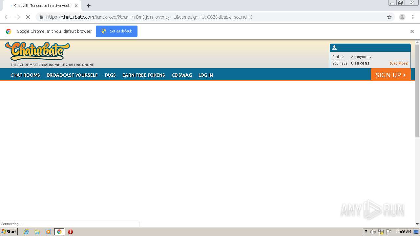Image resolution: width=420 pixels, height=236 pixels.
Task: Switch to Chrome in the taskbar
Action: tap(59, 232)
